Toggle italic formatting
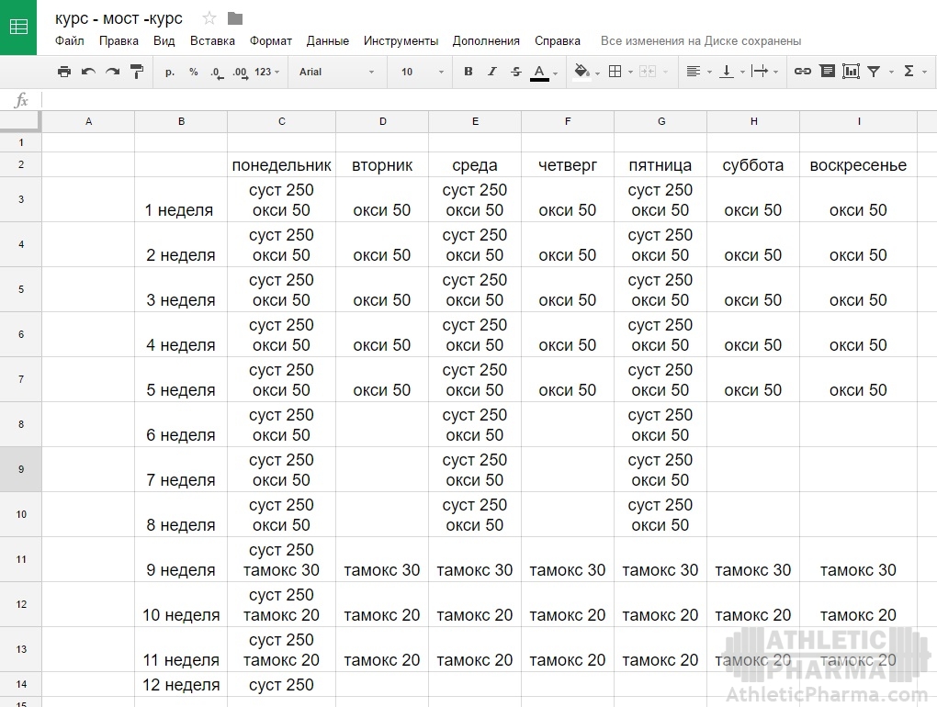Viewport: 937px width, 707px height. coord(491,72)
